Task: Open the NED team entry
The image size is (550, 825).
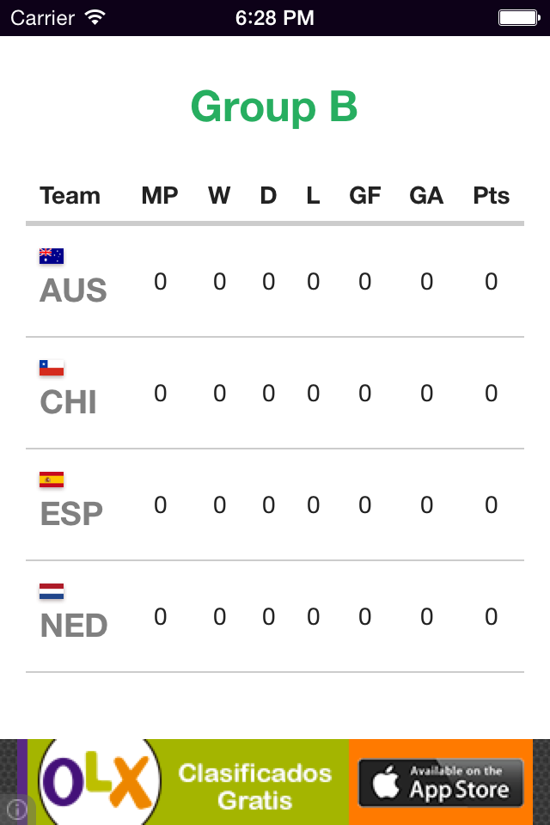Action: (74, 625)
